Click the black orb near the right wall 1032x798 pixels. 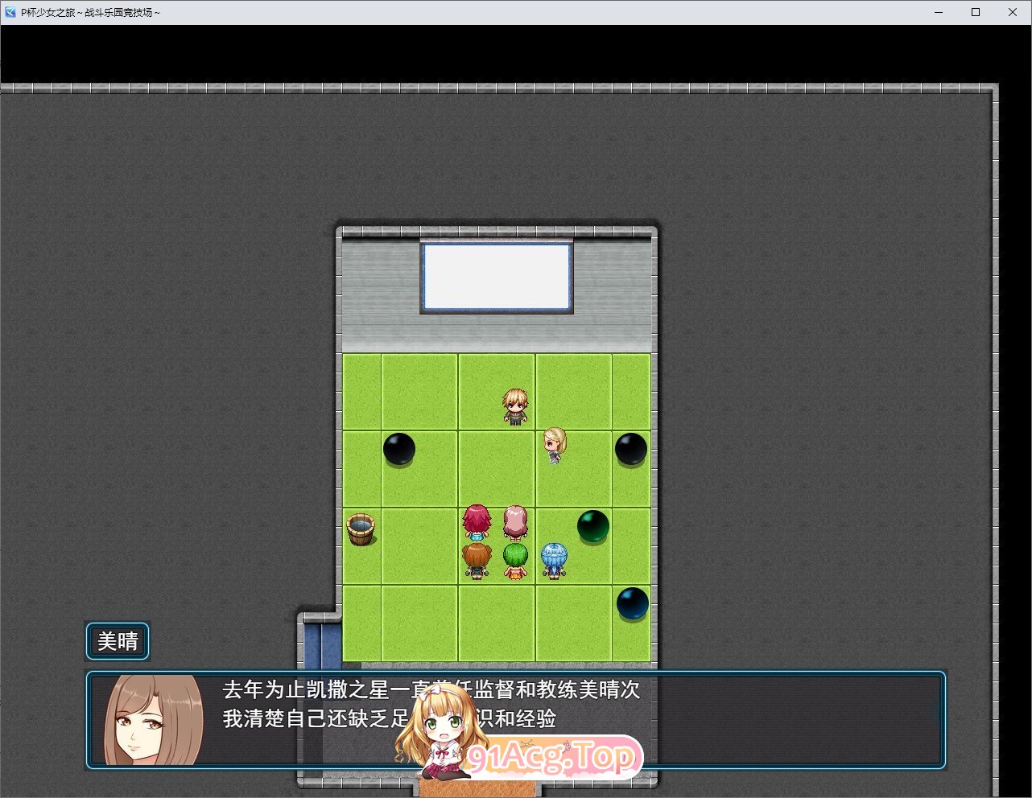pos(631,449)
